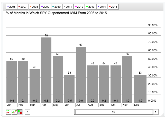Click the Nov month label
Screen dimensions: 165x117
pos(125,105)
